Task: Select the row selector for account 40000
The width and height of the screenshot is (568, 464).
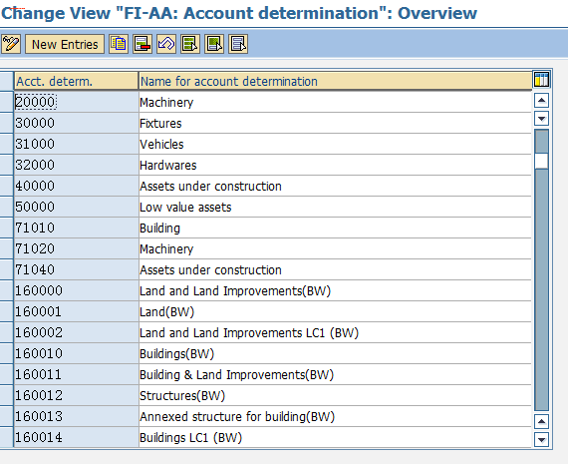Action: (x=7, y=187)
